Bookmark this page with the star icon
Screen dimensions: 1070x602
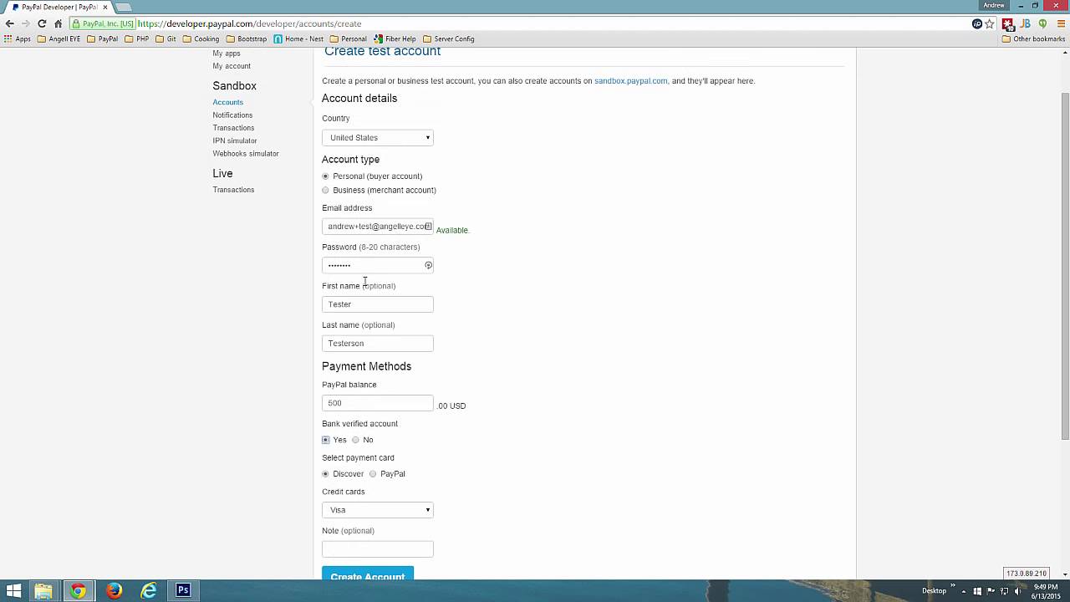990,24
